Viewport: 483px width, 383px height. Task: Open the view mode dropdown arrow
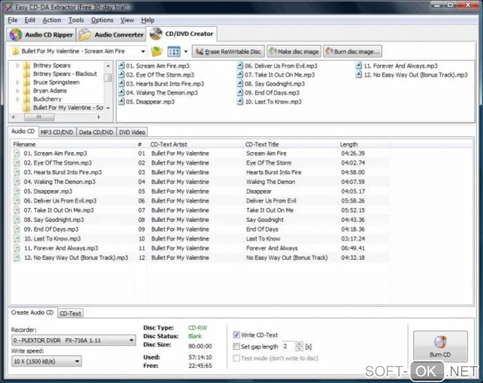[186, 52]
